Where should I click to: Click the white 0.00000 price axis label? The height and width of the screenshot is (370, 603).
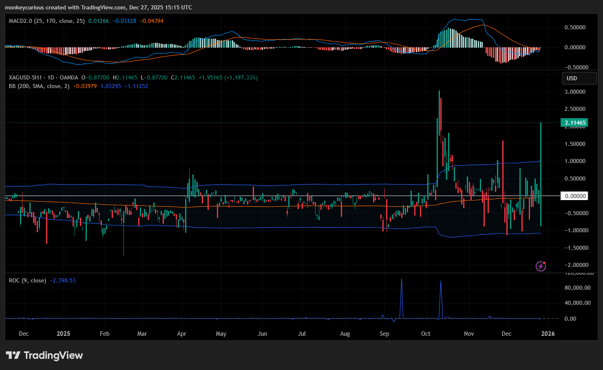[575, 196]
